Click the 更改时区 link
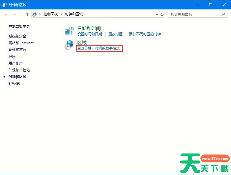The width and height of the screenshot is (231, 175). [x=115, y=34]
